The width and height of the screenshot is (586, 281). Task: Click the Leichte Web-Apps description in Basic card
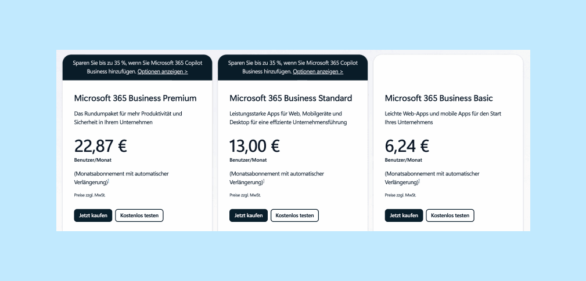pos(443,118)
